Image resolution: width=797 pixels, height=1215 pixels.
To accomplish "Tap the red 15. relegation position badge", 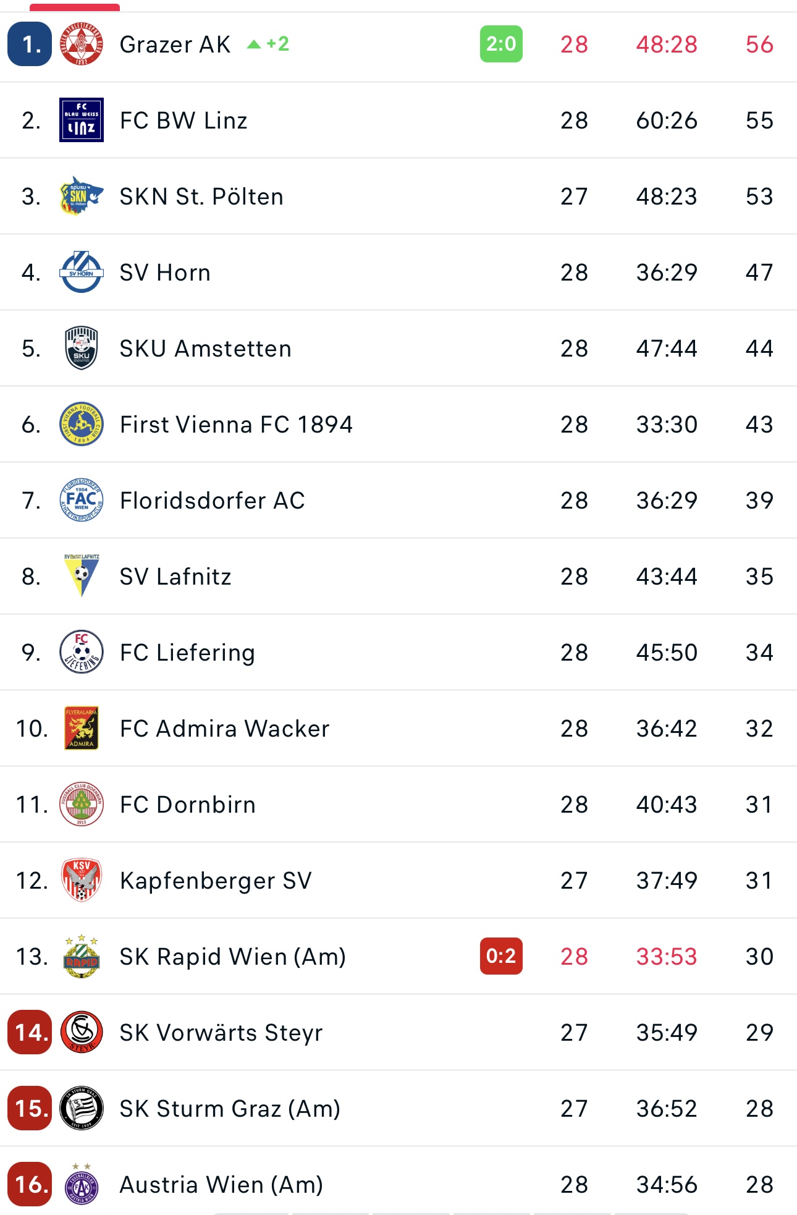I will 30,1108.
